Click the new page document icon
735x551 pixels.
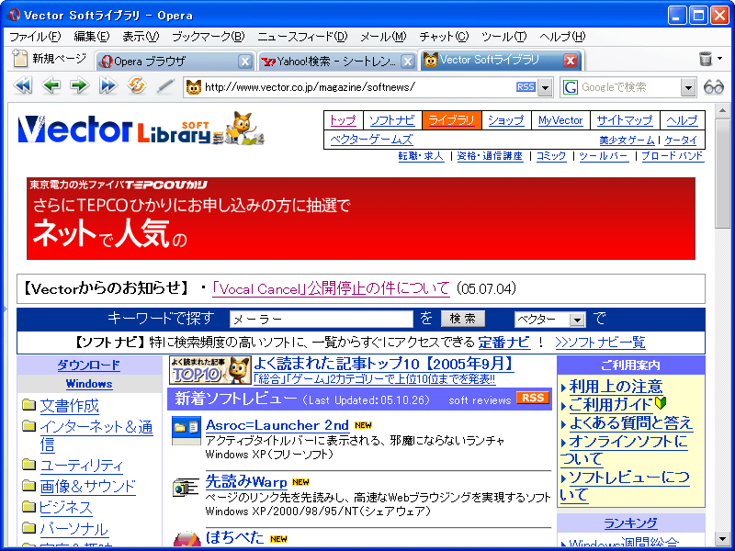click(19, 58)
